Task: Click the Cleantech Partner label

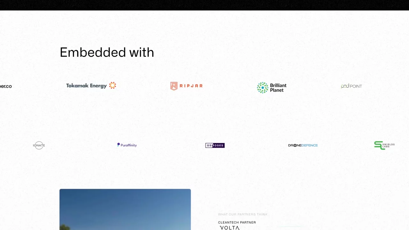Action: tap(237, 222)
